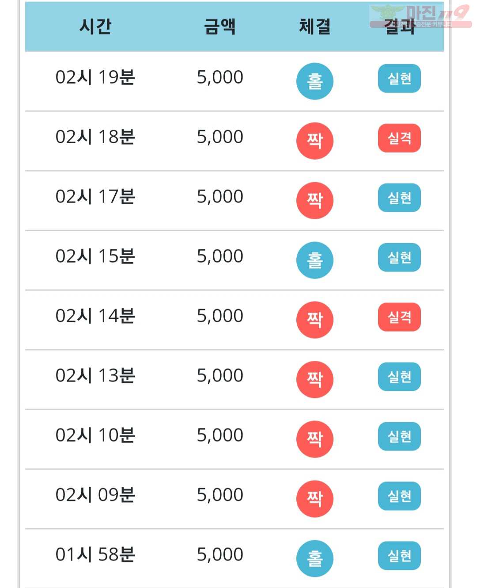
Task: Tap the 짝 badge for 02시 10분
Action: [x=314, y=439]
